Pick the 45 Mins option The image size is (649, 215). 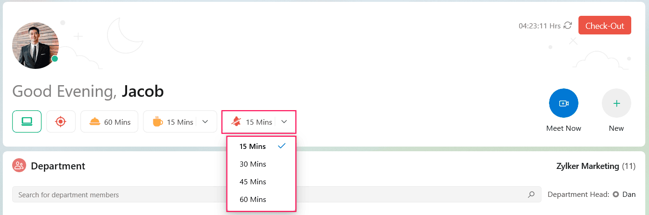(253, 181)
